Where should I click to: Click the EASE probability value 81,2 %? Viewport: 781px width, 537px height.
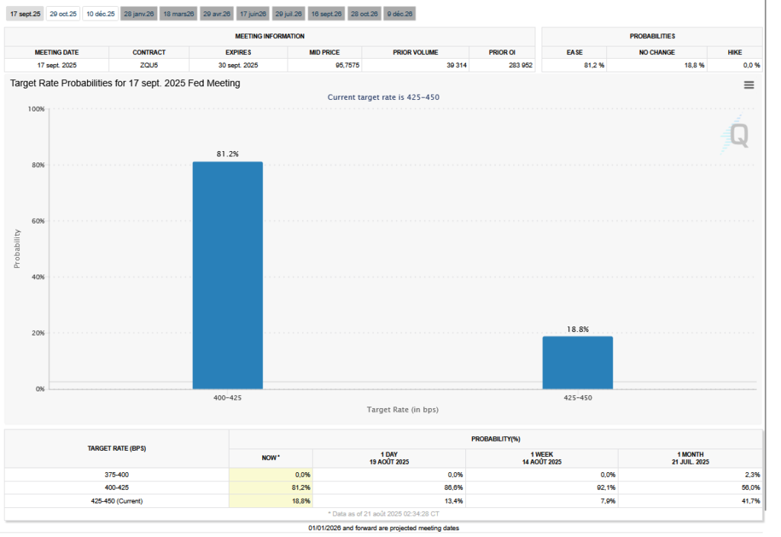[574, 66]
